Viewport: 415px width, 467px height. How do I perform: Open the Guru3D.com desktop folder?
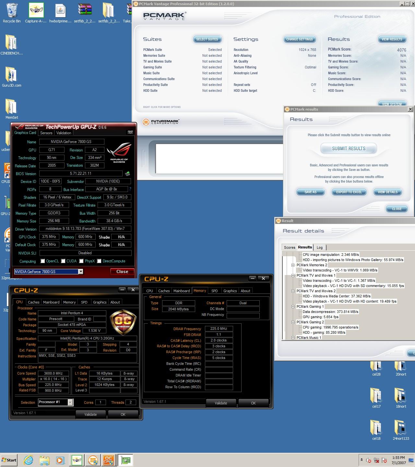tap(11, 77)
